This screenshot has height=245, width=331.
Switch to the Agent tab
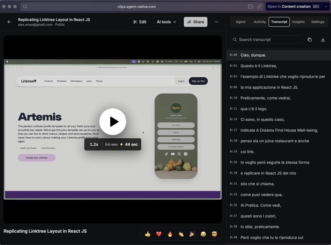241,22
